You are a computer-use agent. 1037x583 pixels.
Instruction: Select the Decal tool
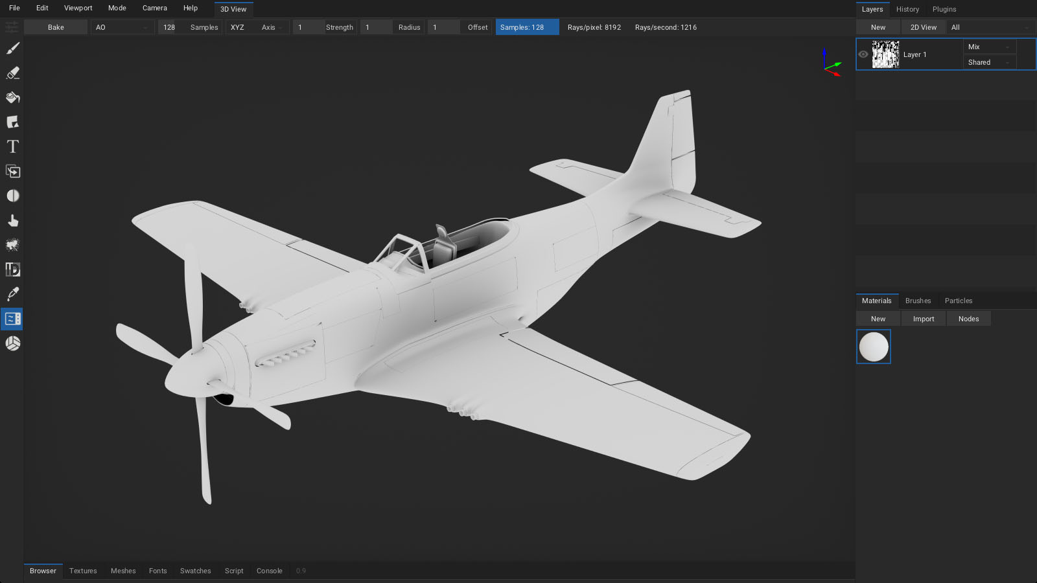point(12,122)
